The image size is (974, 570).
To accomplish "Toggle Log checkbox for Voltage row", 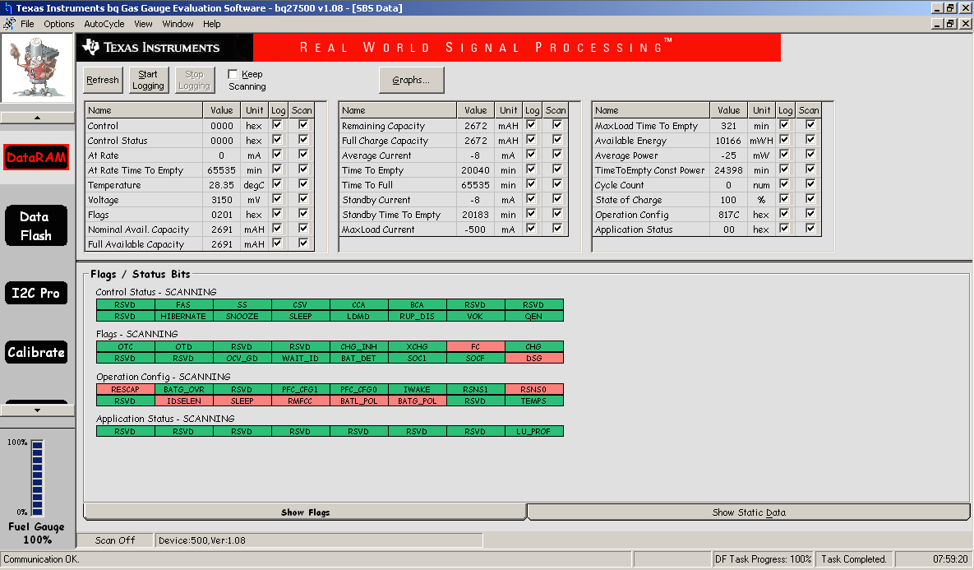I will pyautogui.click(x=277, y=199).
